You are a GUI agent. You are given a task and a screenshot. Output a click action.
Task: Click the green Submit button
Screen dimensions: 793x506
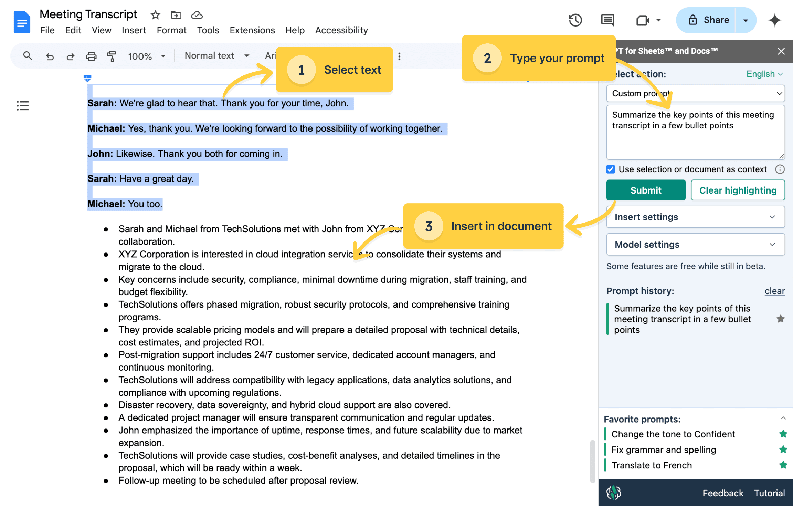[646, 190]
